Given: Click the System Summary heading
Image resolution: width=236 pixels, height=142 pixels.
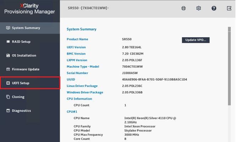Looking at the screenshot, I should click(81, 29).
